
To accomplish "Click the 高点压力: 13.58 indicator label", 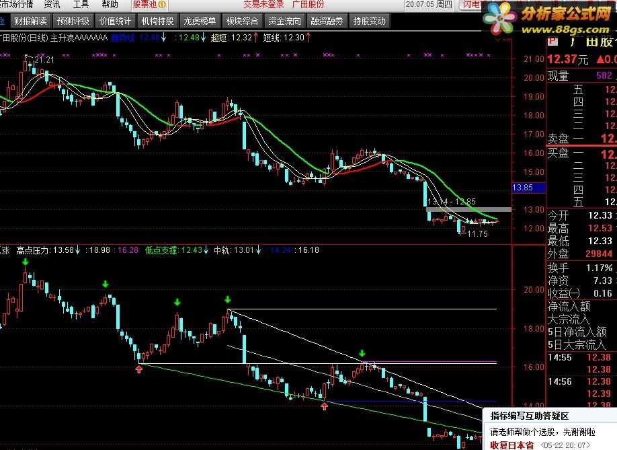I will click(x=48, y=250).
